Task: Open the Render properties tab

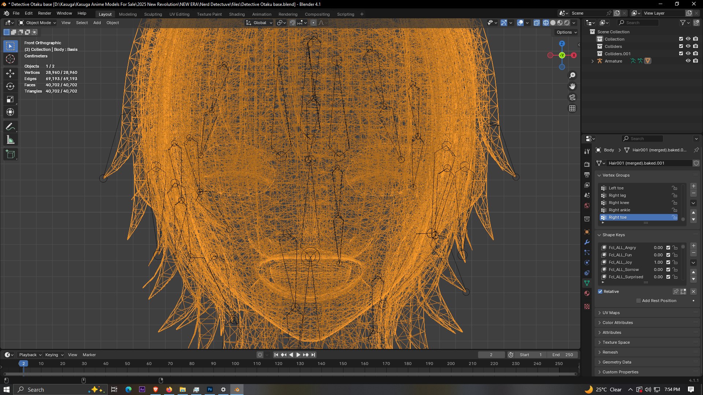Action: (587, 165)
